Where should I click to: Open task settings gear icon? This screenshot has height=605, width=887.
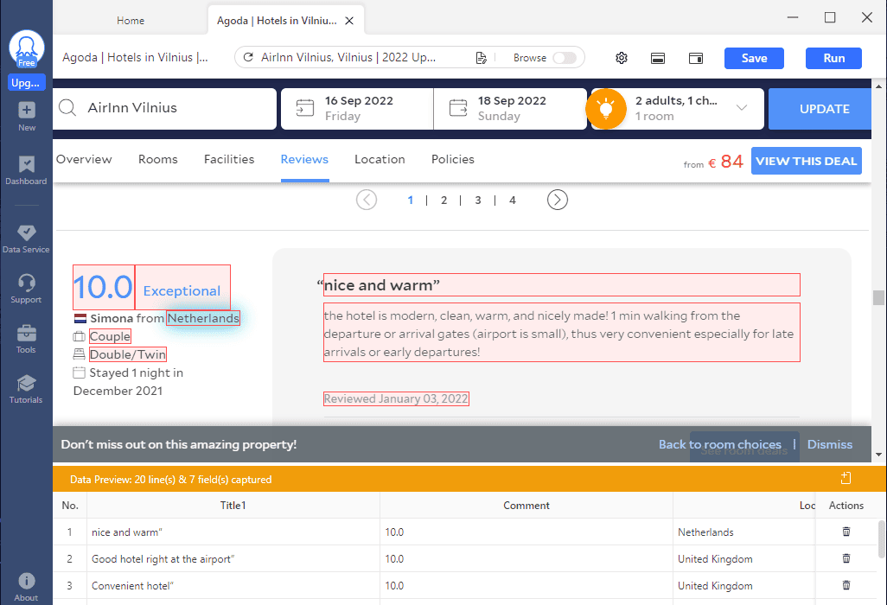point(622,58)
